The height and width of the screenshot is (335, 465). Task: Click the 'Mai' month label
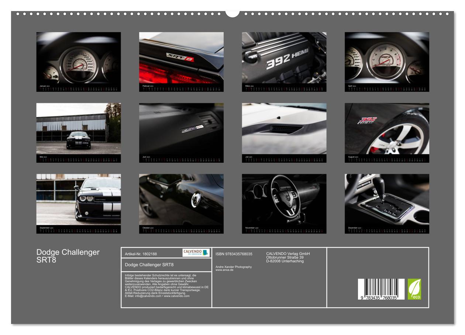(41, 157)
